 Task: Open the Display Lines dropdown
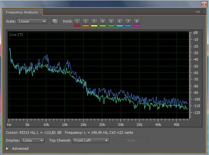point(33,140)
